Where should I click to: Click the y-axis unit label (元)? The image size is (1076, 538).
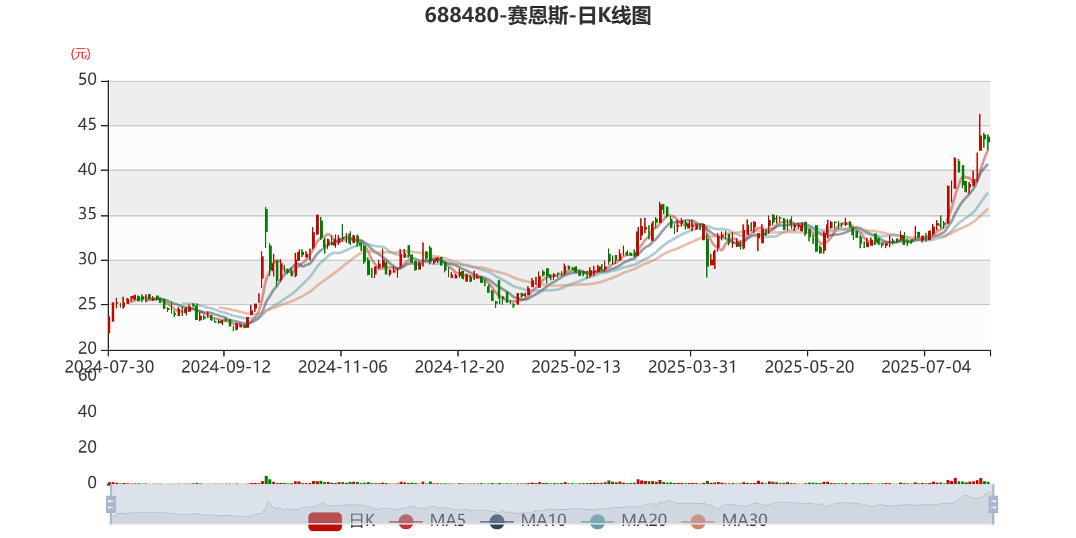(x=81, y=54)
